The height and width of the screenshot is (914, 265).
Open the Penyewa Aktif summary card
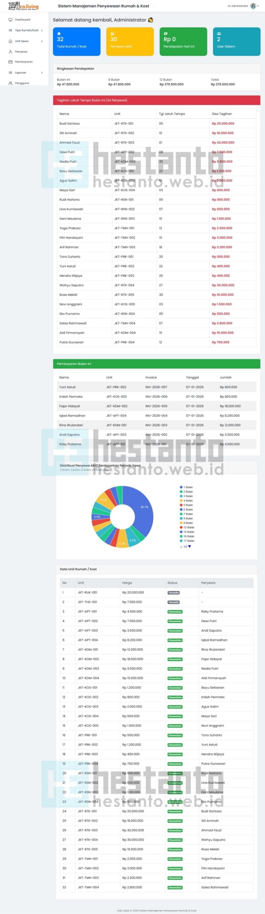pos(130,42)
